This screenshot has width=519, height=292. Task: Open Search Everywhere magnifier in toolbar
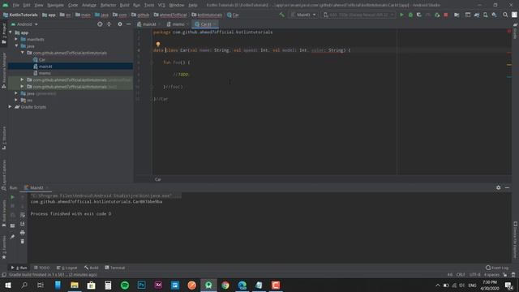tap(505, 15)
